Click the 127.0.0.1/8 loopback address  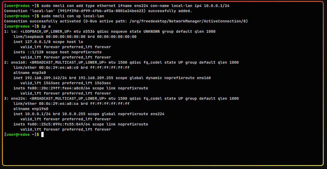pyautogui.click(x=38, y=42)
